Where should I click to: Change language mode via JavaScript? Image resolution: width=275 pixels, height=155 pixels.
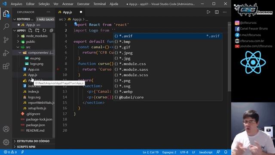click(205, 152)
